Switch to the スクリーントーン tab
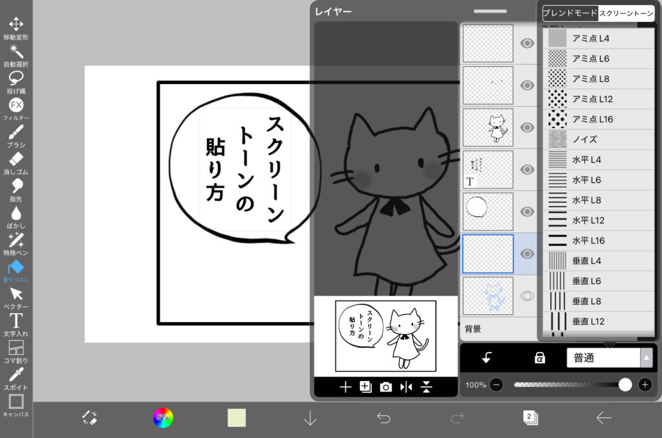 click(x=626, y=13)
